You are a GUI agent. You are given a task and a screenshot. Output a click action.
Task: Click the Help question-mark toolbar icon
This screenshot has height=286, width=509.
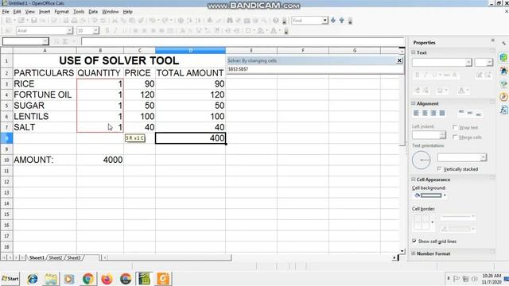276,21
